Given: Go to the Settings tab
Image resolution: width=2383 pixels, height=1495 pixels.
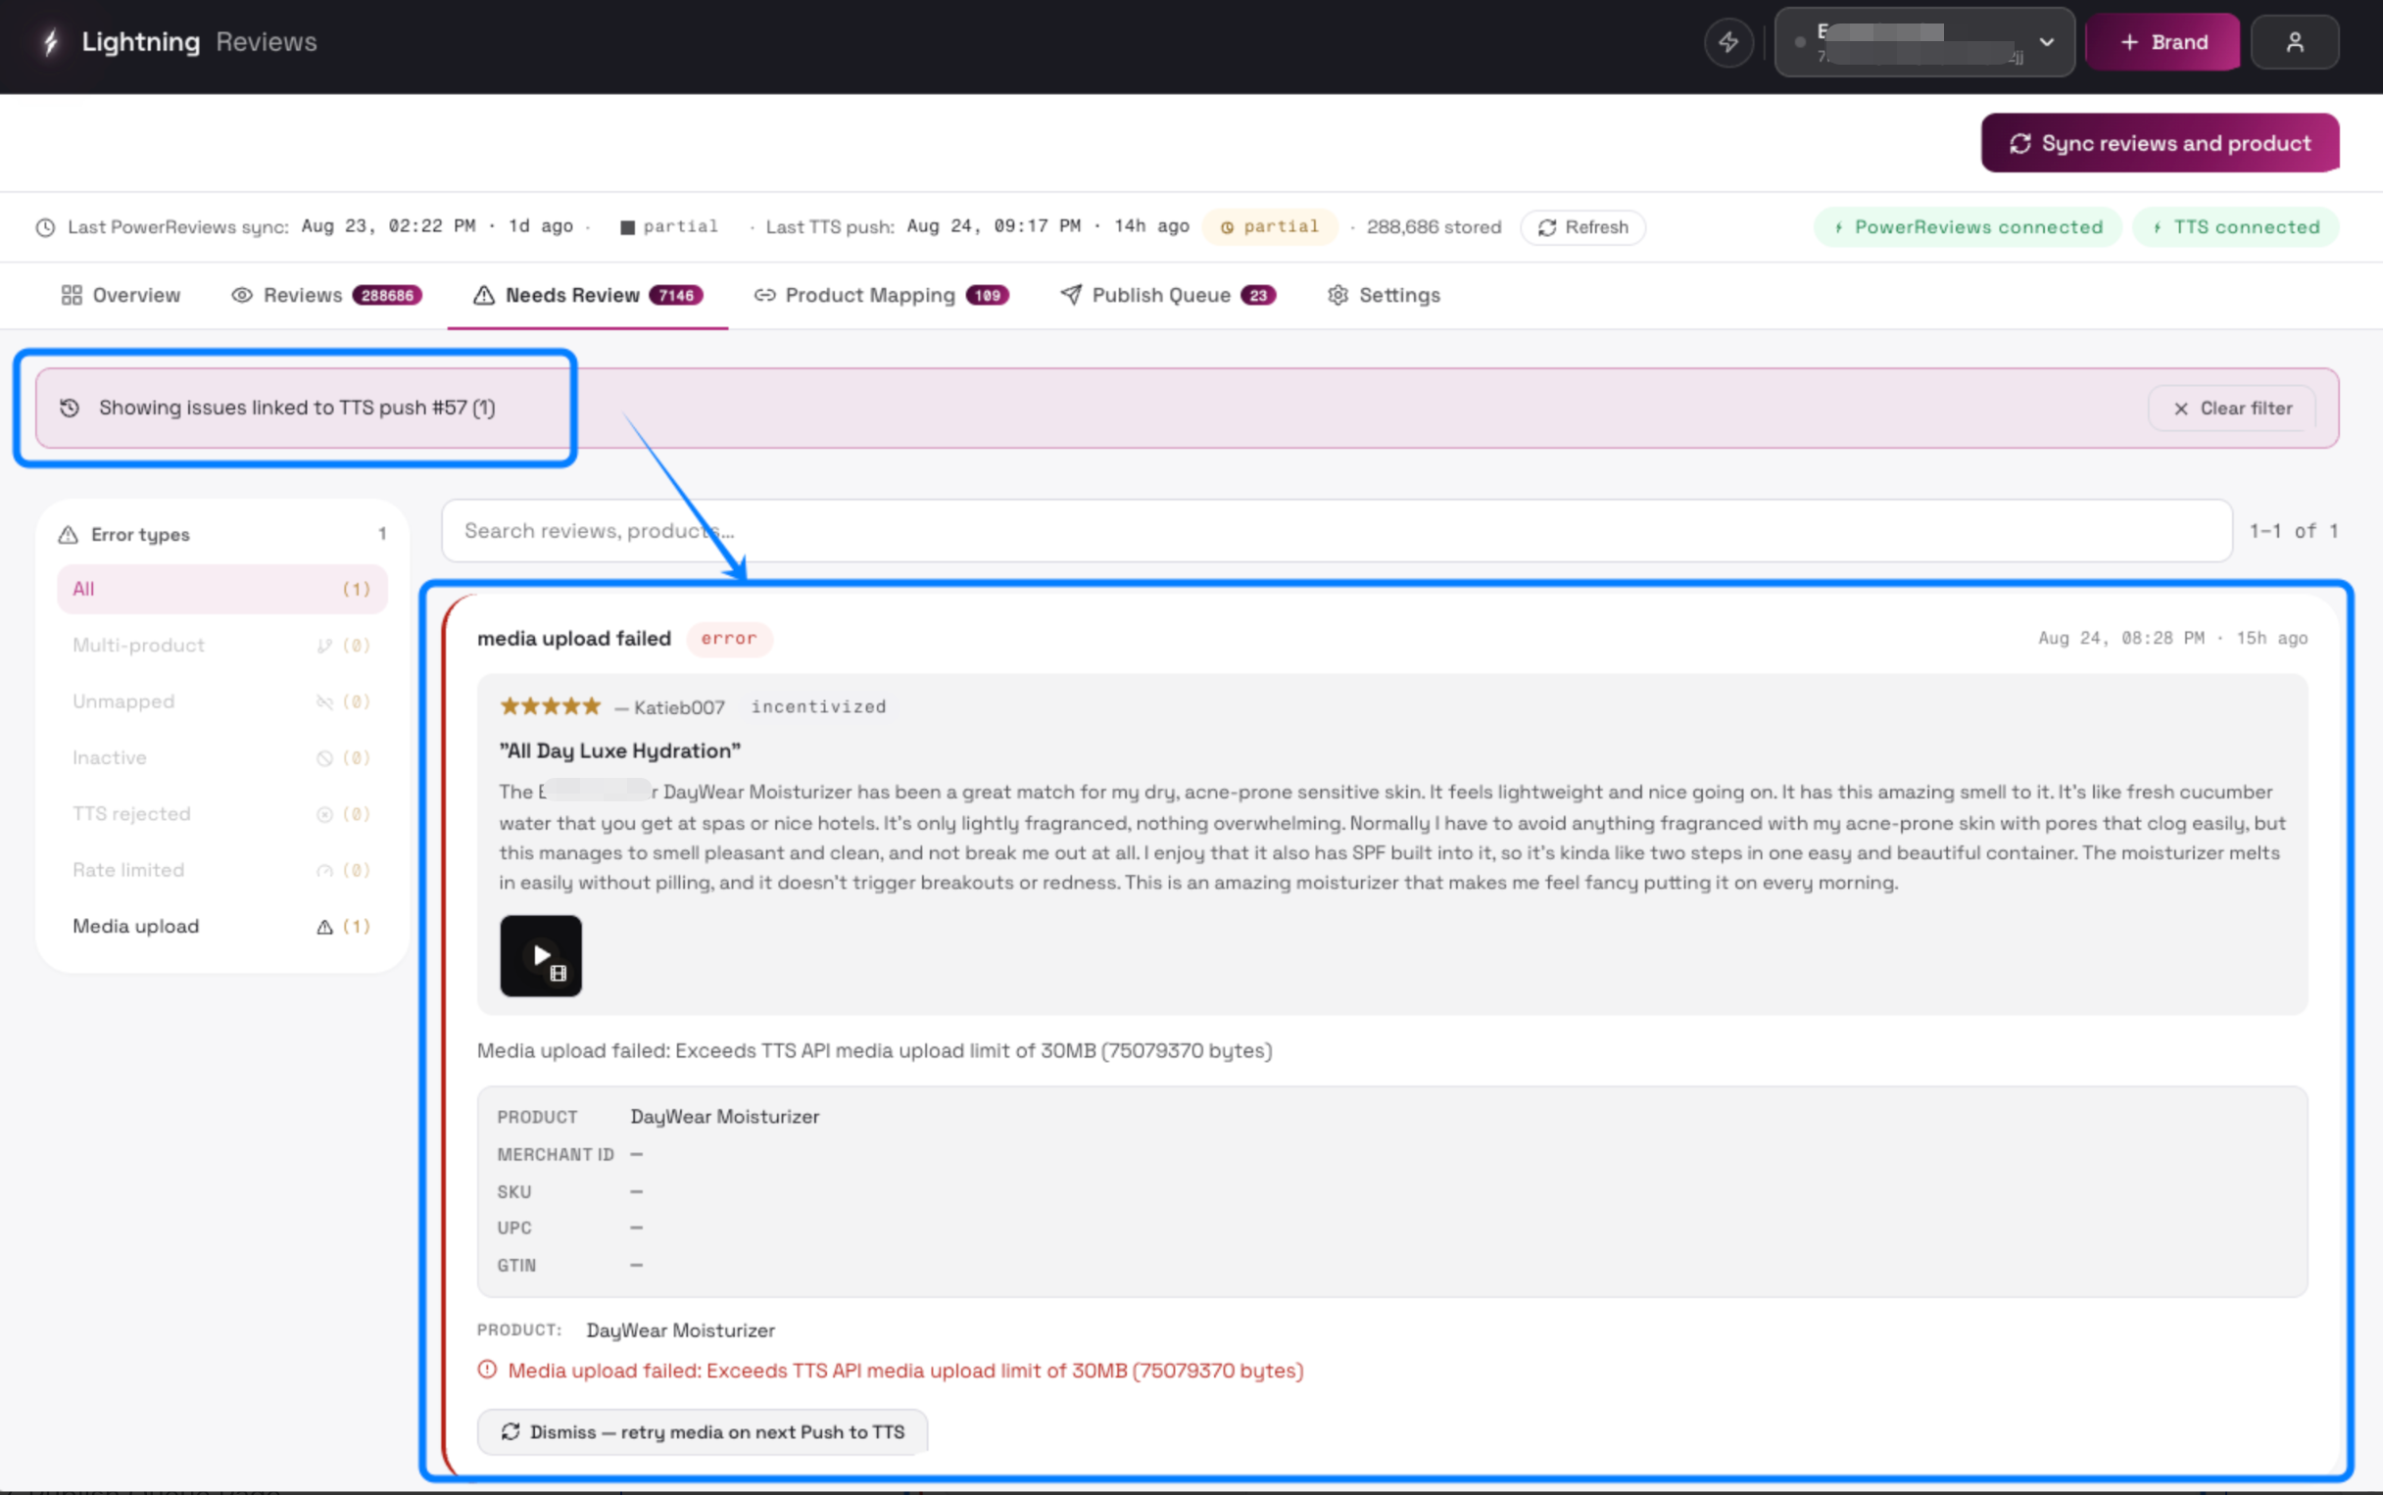Looking at the screenshot, I should (x=1384, y=296).
